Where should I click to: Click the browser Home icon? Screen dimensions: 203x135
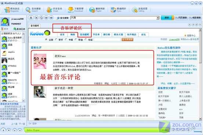(31, 18)
